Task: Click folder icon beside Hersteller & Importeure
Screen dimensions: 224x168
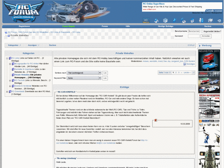Action: point(13,69)
